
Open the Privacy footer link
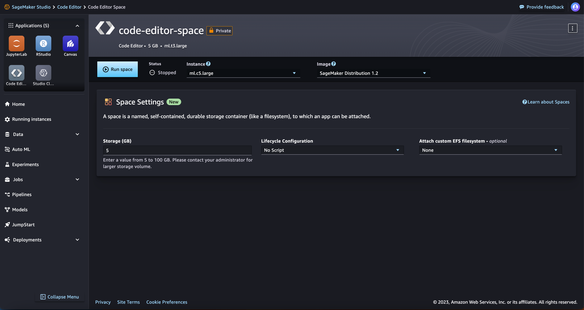[103, 302]
